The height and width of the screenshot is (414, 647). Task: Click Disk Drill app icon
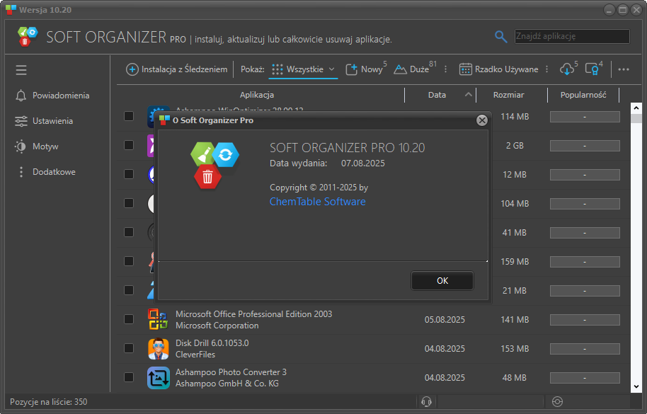click(x=159, y=348)
